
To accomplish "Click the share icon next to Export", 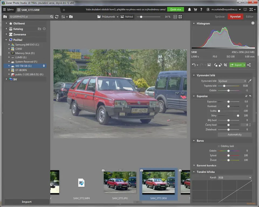I will click(249, 65).
